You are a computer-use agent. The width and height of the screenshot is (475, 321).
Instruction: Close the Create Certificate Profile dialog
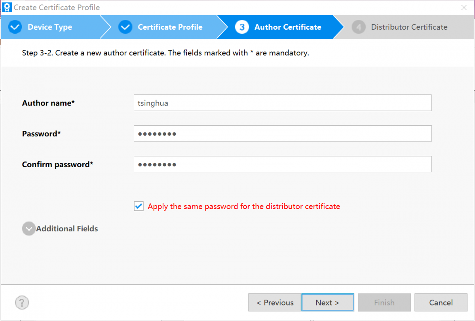[464, 7]
